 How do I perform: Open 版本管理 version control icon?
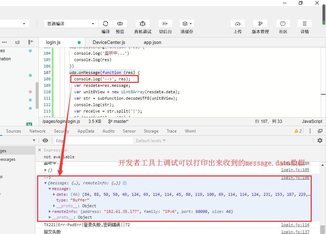click(x=260, y=24)
